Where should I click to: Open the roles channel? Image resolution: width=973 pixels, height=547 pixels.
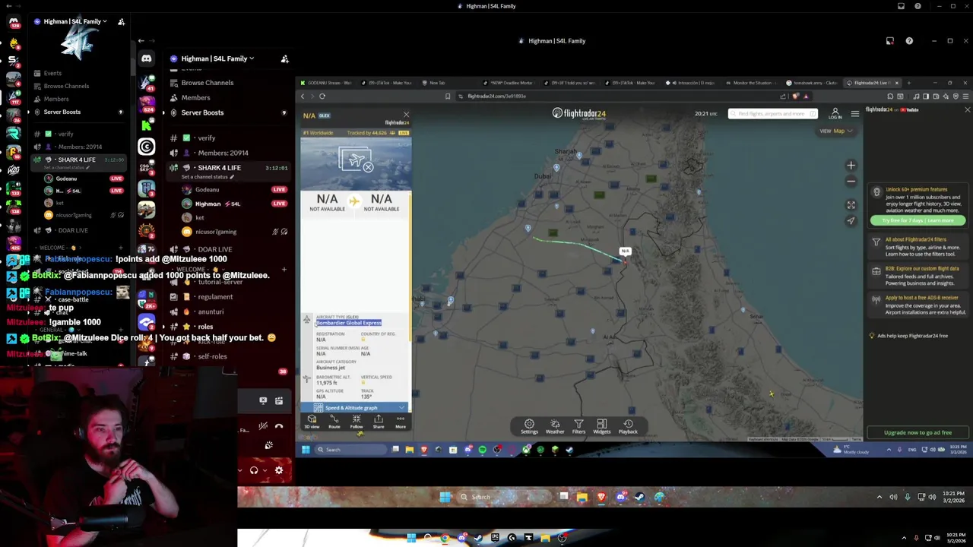coord(205,327)
